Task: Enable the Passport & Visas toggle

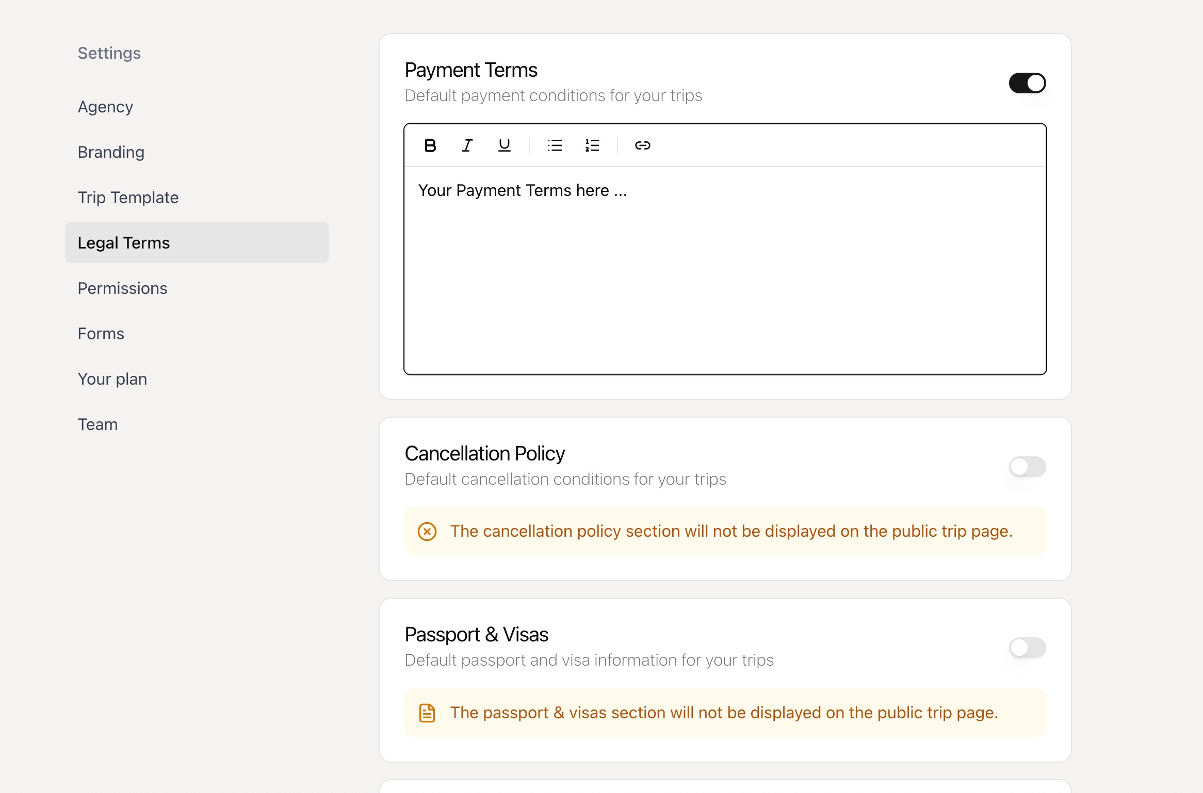Action: 1027,648
